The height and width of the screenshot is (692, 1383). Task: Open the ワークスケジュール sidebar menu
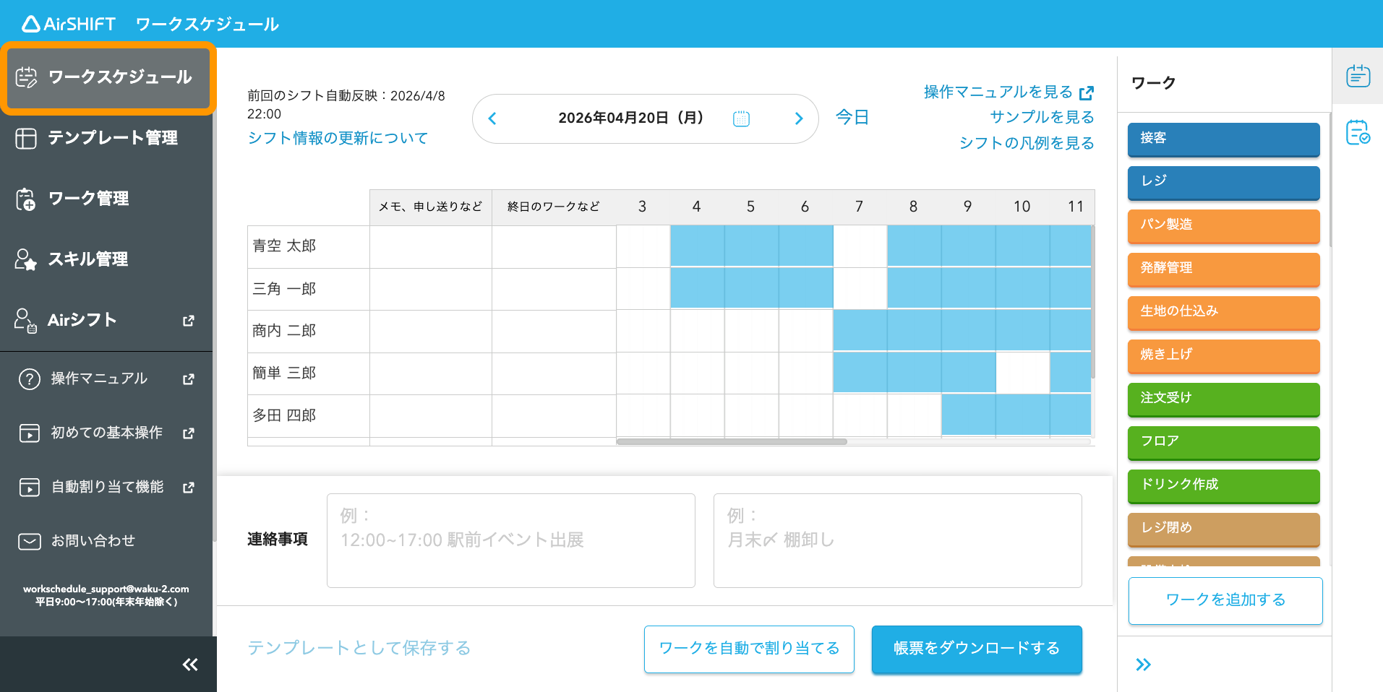[108, 77]
